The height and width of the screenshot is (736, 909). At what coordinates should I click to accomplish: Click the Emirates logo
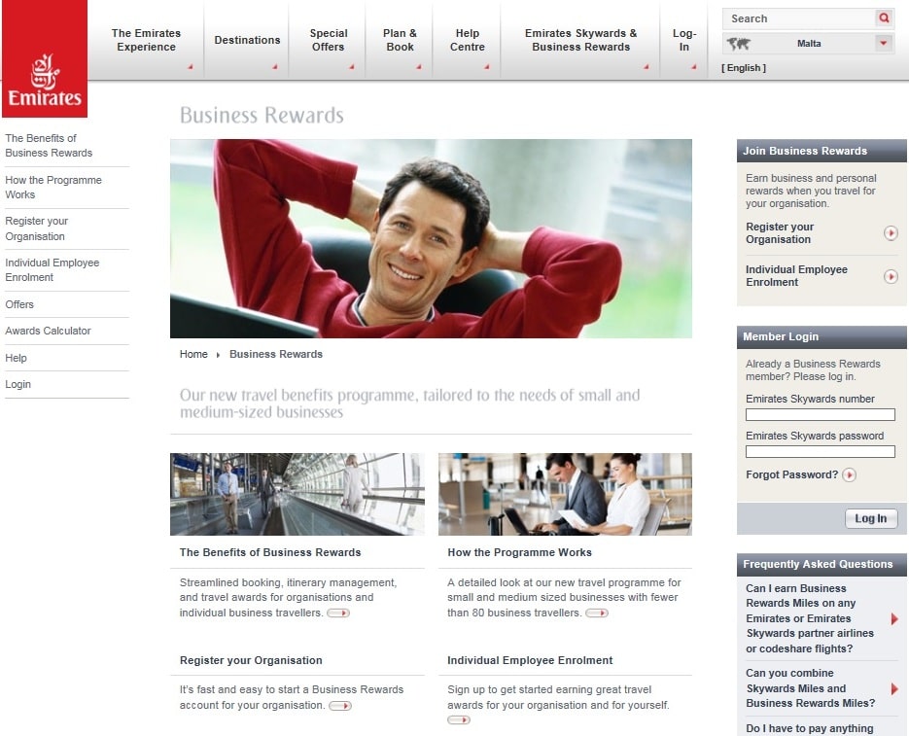coord(45,58)
